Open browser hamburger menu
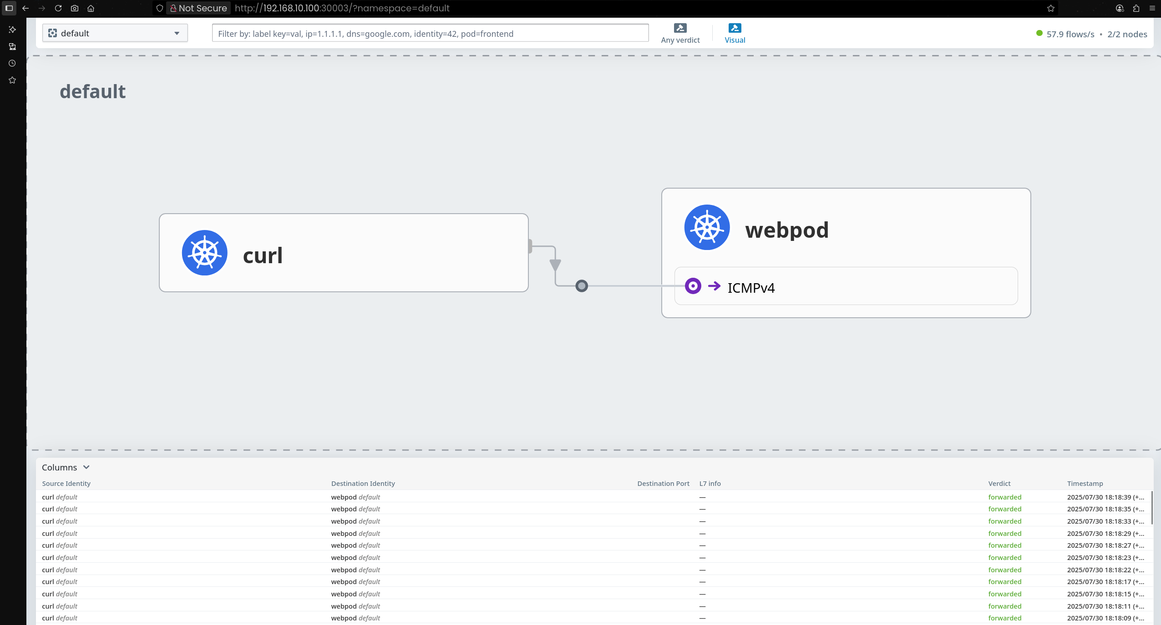The width and height of the screenshot is (1161, 625). tap(1152, 8)
